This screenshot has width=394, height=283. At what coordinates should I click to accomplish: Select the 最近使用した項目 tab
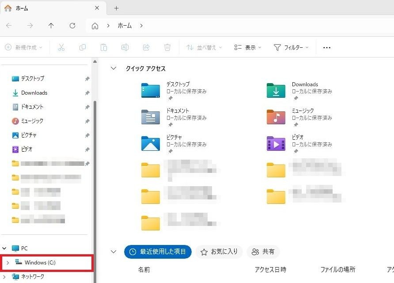point(158,252)
